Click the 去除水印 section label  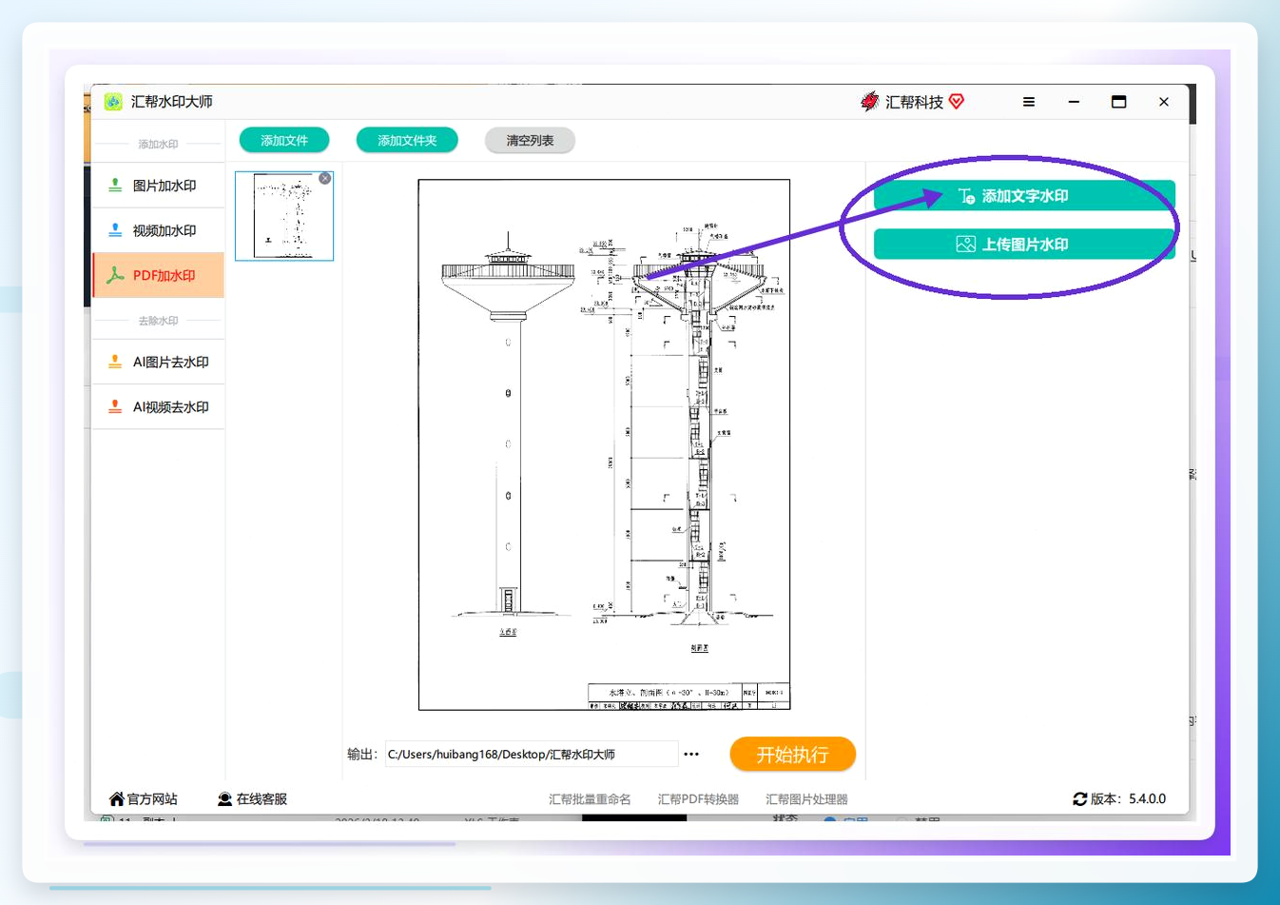click(x=158, y=321)
